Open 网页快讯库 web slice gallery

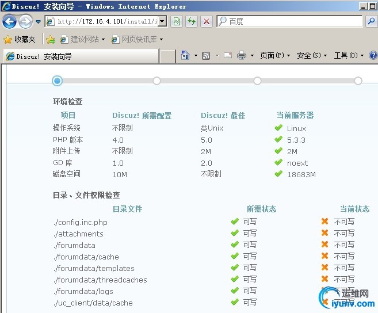[135, 39]
